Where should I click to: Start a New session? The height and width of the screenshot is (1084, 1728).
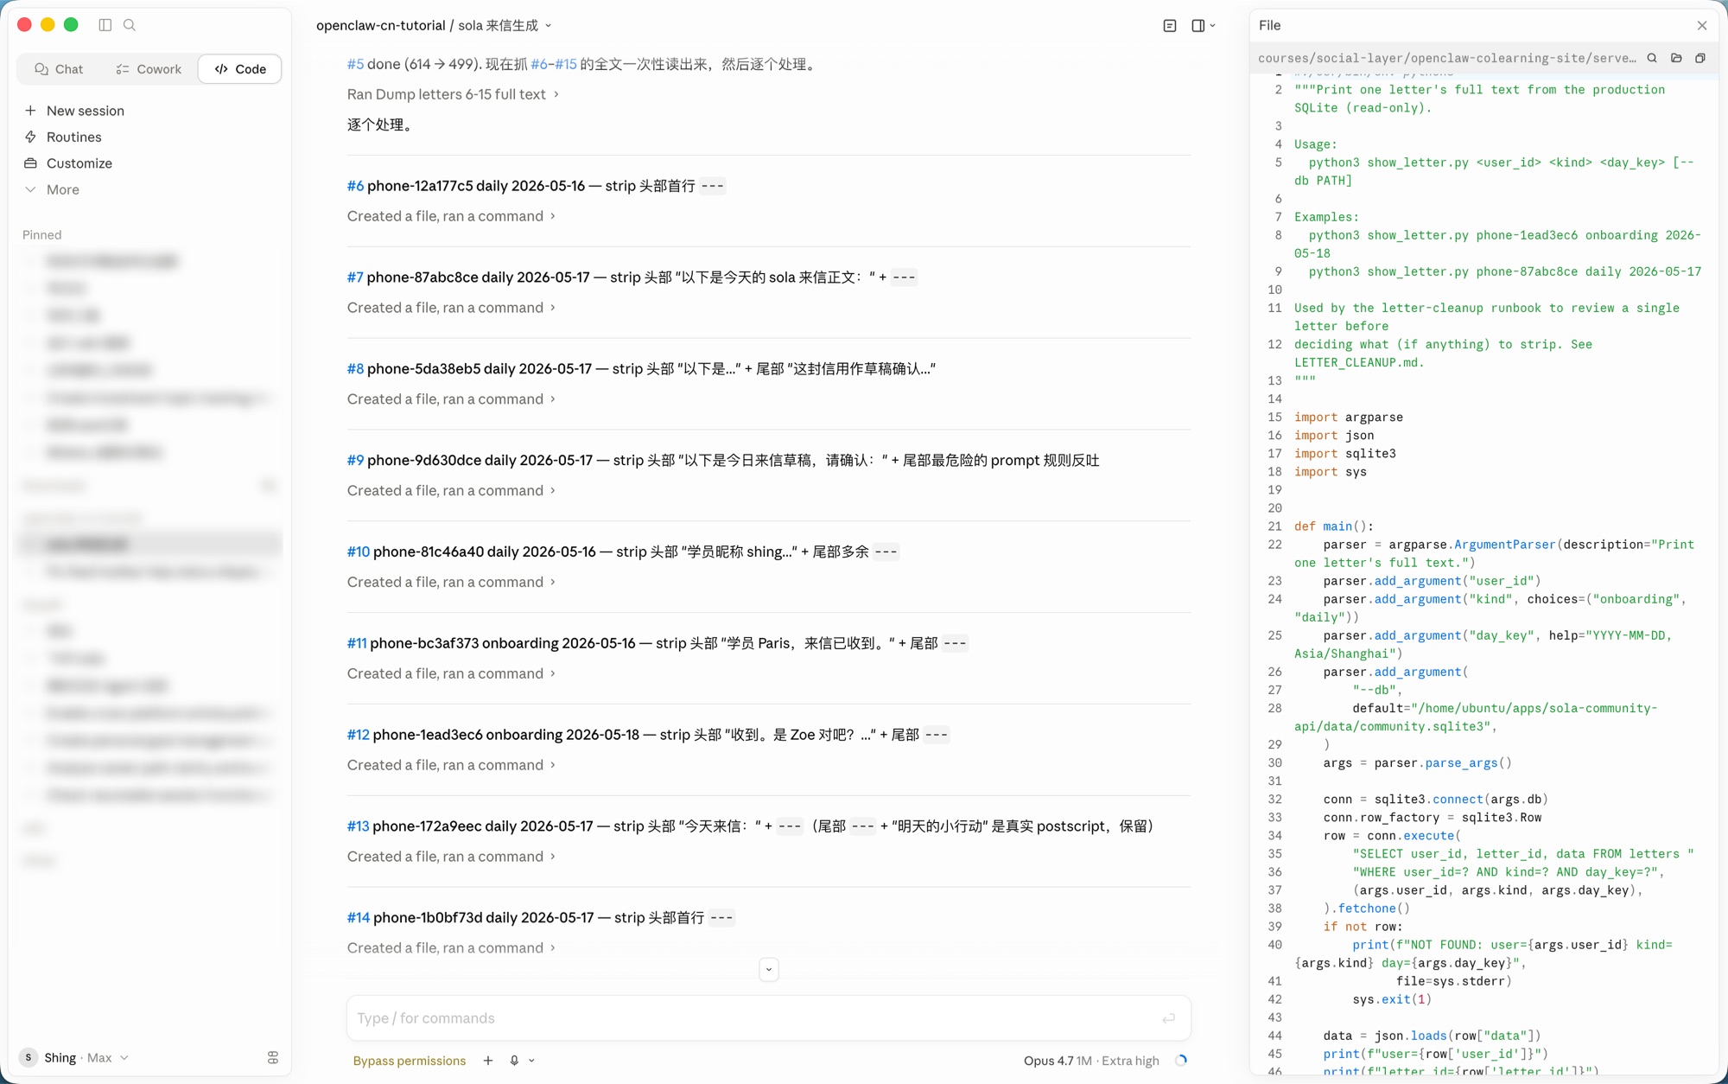pyautogui.click(x=85, y=111)
